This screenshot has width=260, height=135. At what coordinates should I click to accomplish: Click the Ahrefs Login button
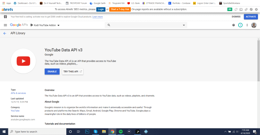click(x=101, y=9)
